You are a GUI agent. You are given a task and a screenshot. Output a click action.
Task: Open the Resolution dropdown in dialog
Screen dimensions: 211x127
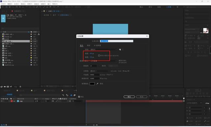point(100,71)
